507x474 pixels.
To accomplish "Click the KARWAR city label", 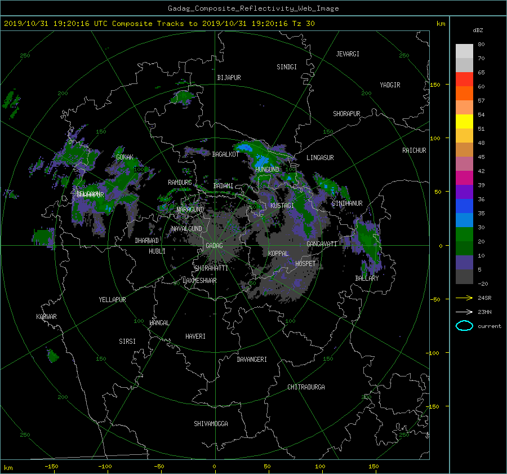I will pos(46,317).
